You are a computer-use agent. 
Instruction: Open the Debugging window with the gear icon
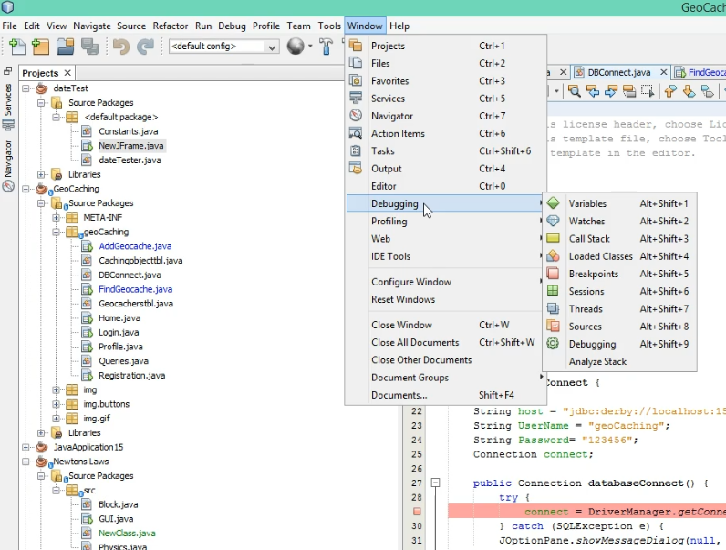(x=619, y=344)
